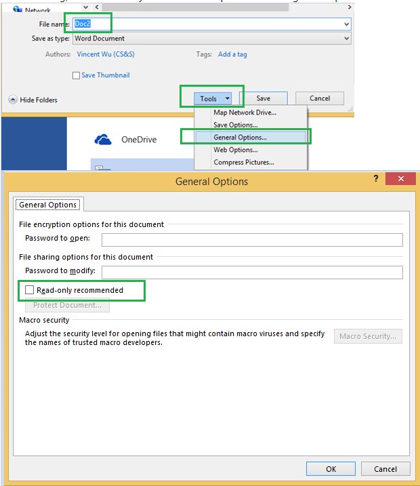Open the Tools dropdown button
This screenshot has height=486, width=420.
213,98
